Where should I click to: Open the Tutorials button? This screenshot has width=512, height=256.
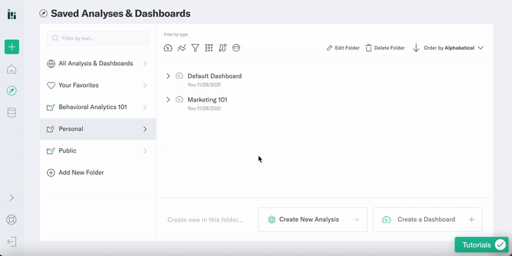point(482,245)
